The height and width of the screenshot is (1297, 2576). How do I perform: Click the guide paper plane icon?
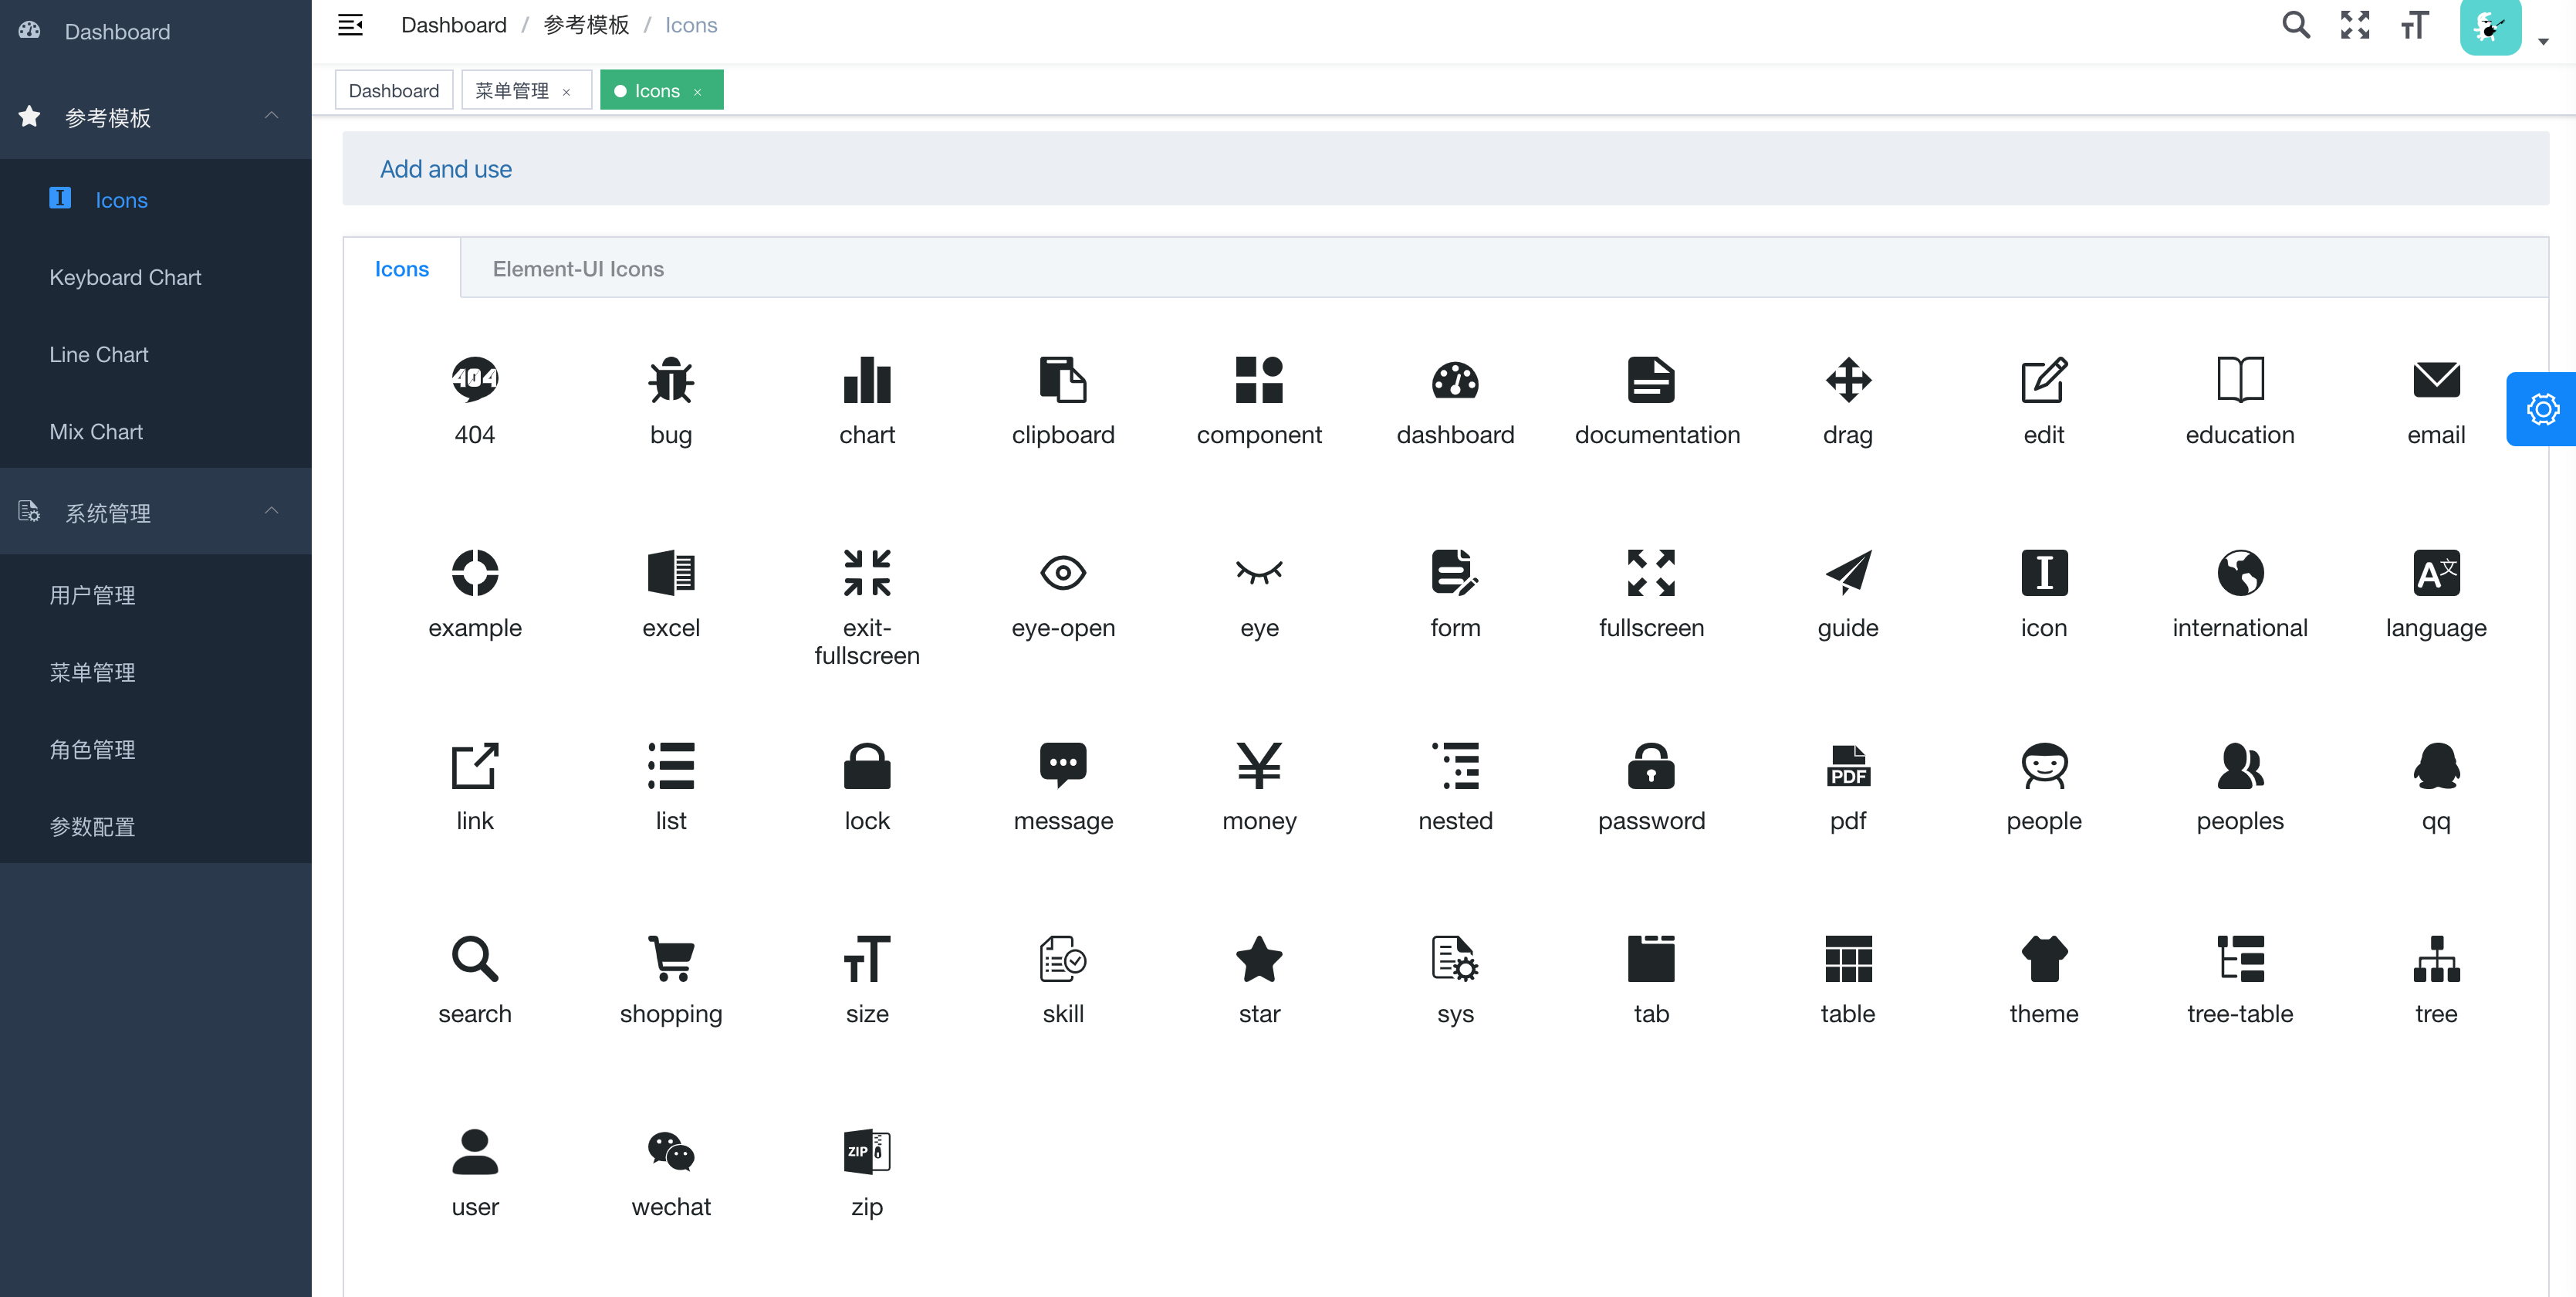click(x=1848, y=574)
